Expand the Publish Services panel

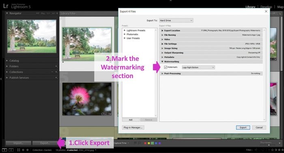7,78
